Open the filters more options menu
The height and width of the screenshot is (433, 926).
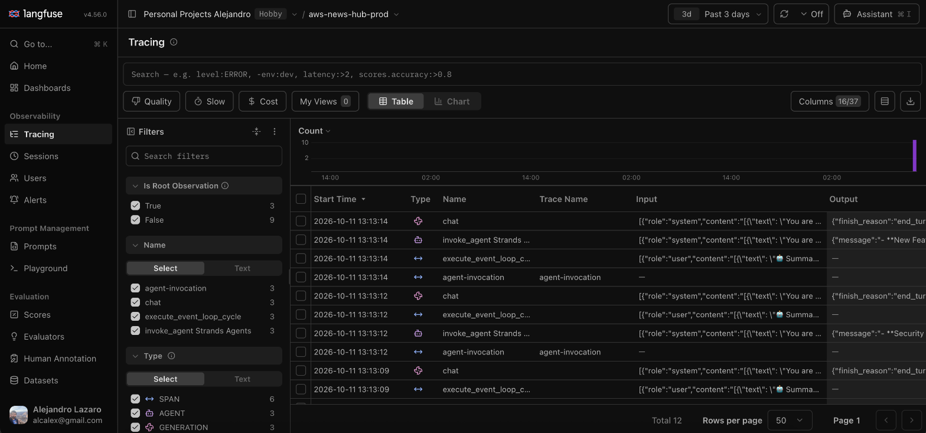click(275, 132)
